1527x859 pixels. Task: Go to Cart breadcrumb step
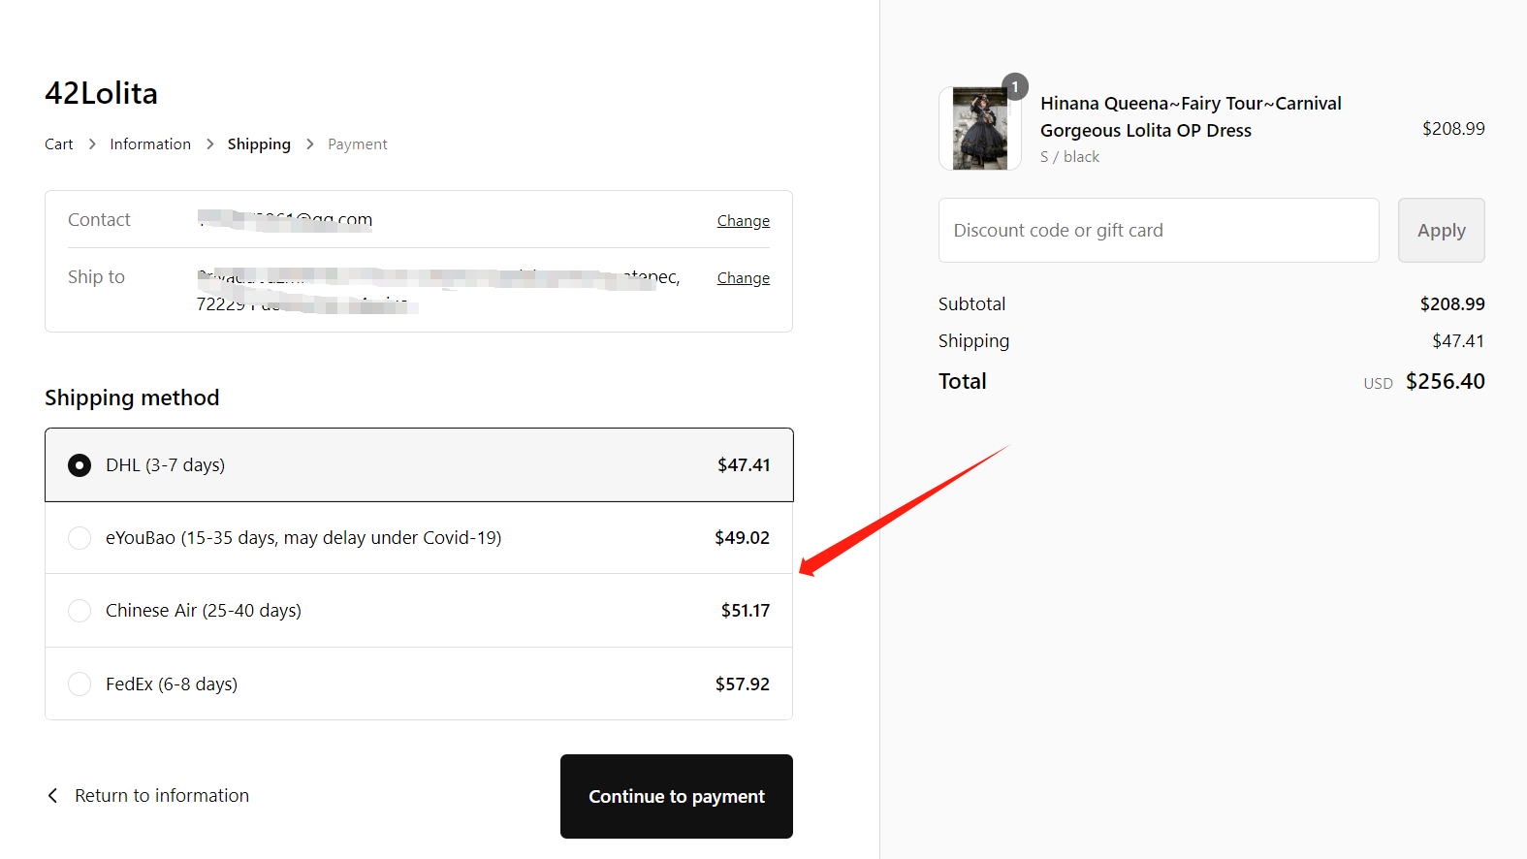coord(59,144)
